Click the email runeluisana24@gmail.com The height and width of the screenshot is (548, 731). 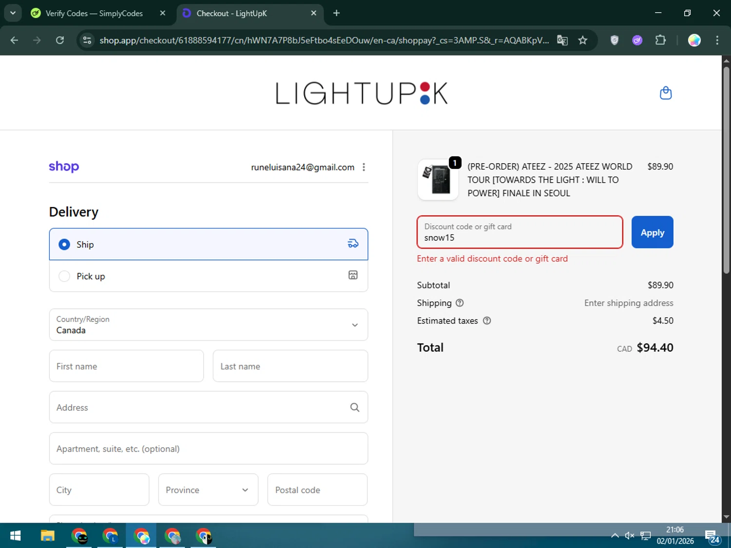[303, 167]
